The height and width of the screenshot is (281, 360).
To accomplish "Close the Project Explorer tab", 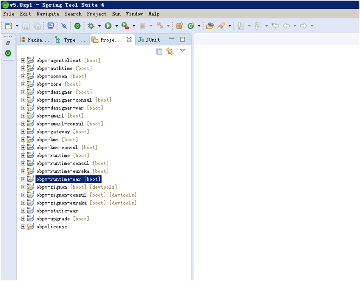I will pyautogui.click(x=129, y=40).
